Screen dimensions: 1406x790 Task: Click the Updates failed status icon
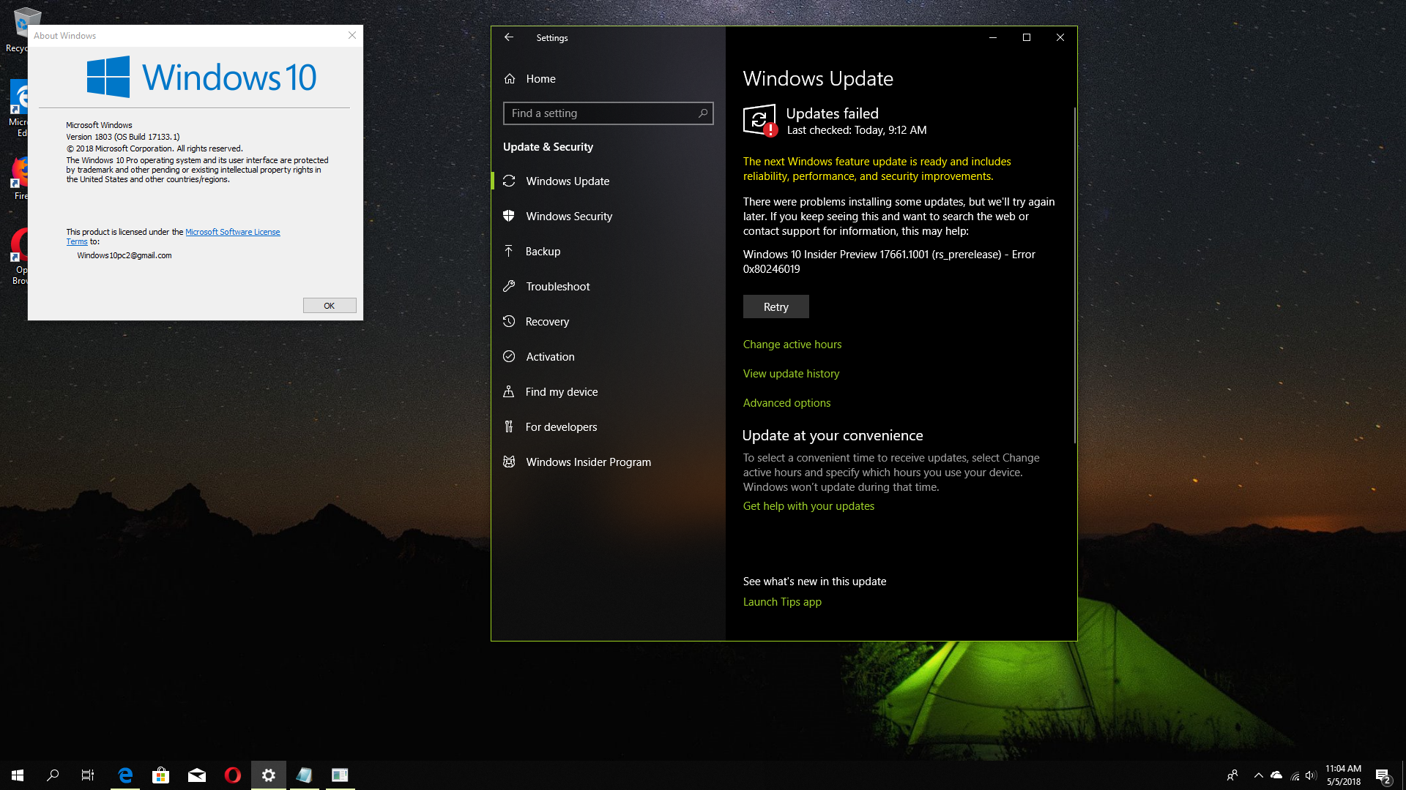tap(760, 120)
